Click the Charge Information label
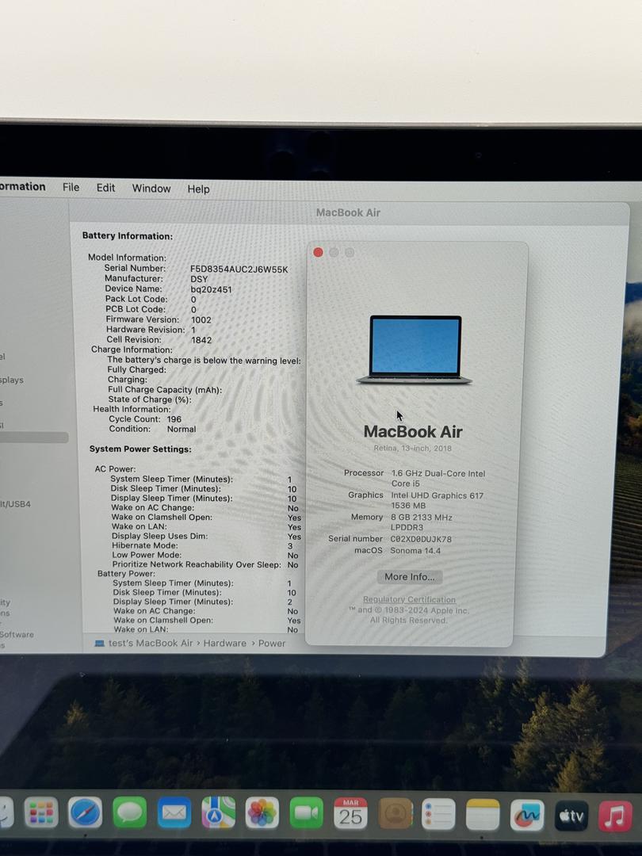The image size is (642, 856). point(132,350)
